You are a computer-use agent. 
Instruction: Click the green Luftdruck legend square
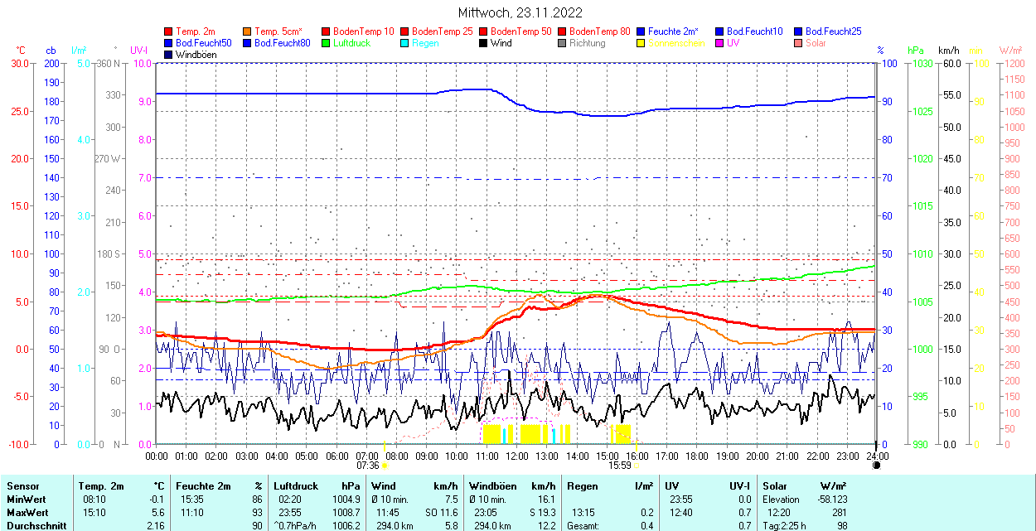click(326, 43)
